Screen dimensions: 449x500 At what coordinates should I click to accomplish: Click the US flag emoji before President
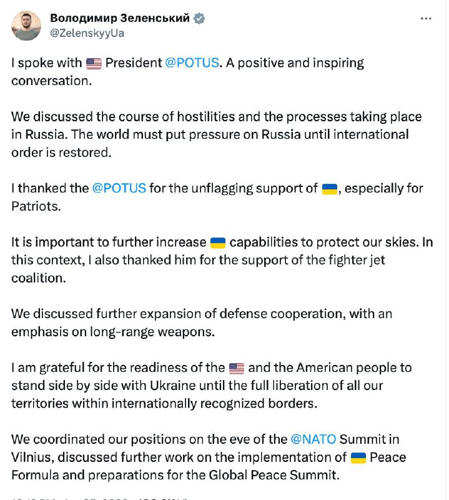tap(94, 63)
